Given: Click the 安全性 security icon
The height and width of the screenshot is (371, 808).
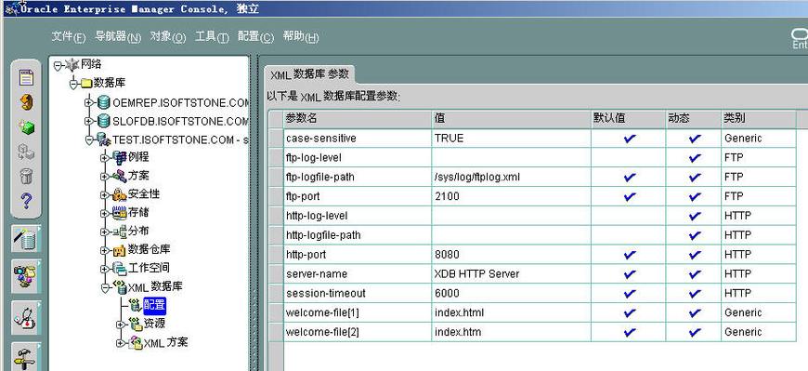Looking at the screenshot, I should point(120,194).
